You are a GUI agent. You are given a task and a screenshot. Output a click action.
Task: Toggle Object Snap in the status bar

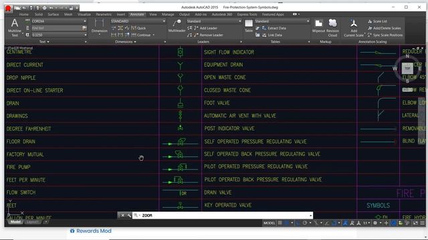click(334, 223)
